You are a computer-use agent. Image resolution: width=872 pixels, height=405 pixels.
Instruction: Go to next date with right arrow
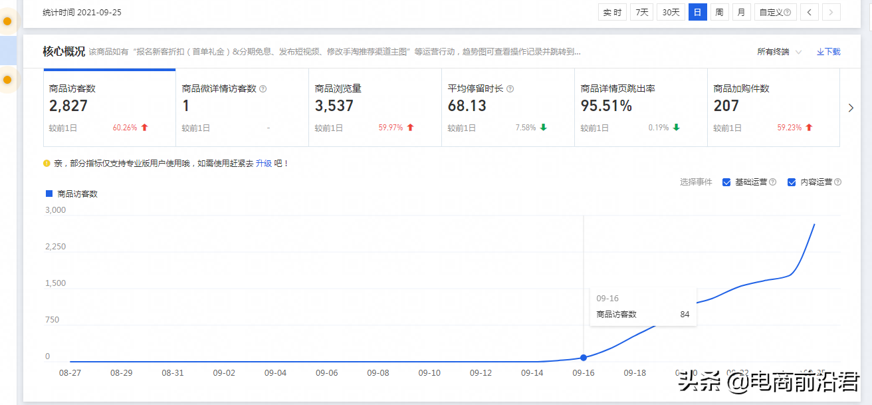(831, 12)
